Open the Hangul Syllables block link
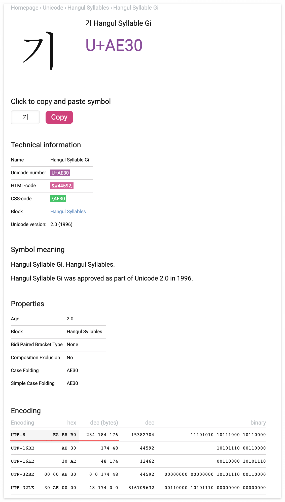Screen dimensions: 285x502 point(68,211)
